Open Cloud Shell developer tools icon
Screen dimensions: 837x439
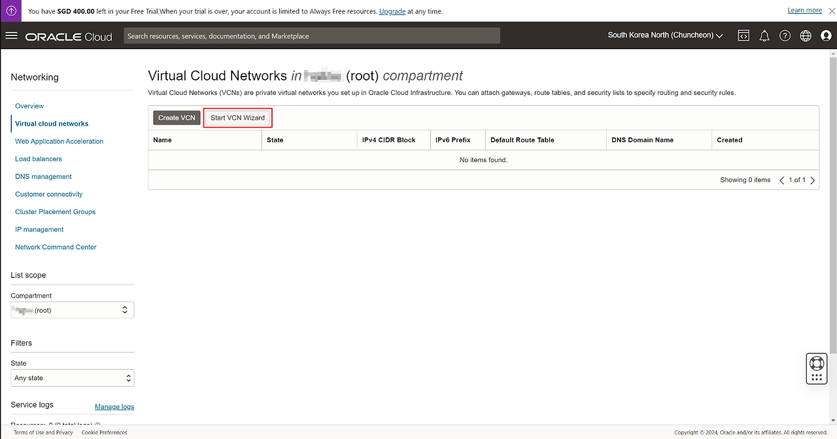743,36
